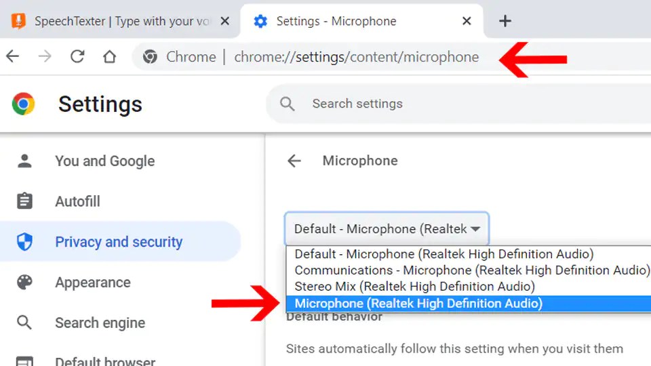
Task: Click the back arrow beside Microphone heading
Action: (x=294, y=161)
